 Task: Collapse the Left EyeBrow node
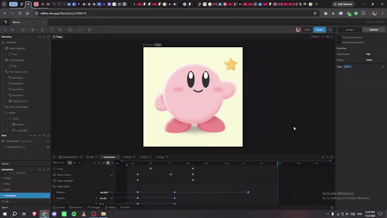point(9,60)
